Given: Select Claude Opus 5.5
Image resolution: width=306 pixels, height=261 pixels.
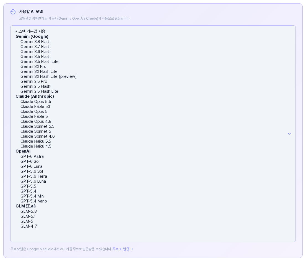Looking at the screenshot, I should (36, 102).
